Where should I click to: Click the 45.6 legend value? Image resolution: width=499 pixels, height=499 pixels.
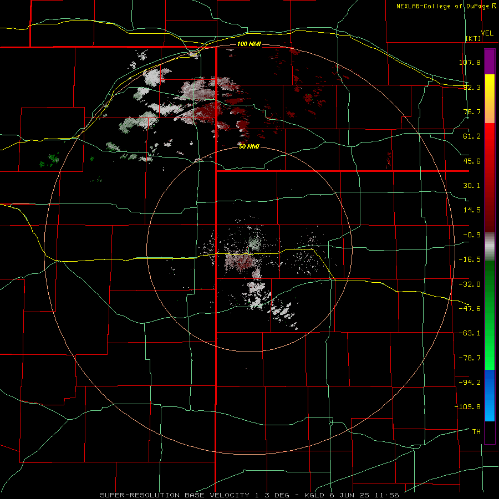click(472, 161)
